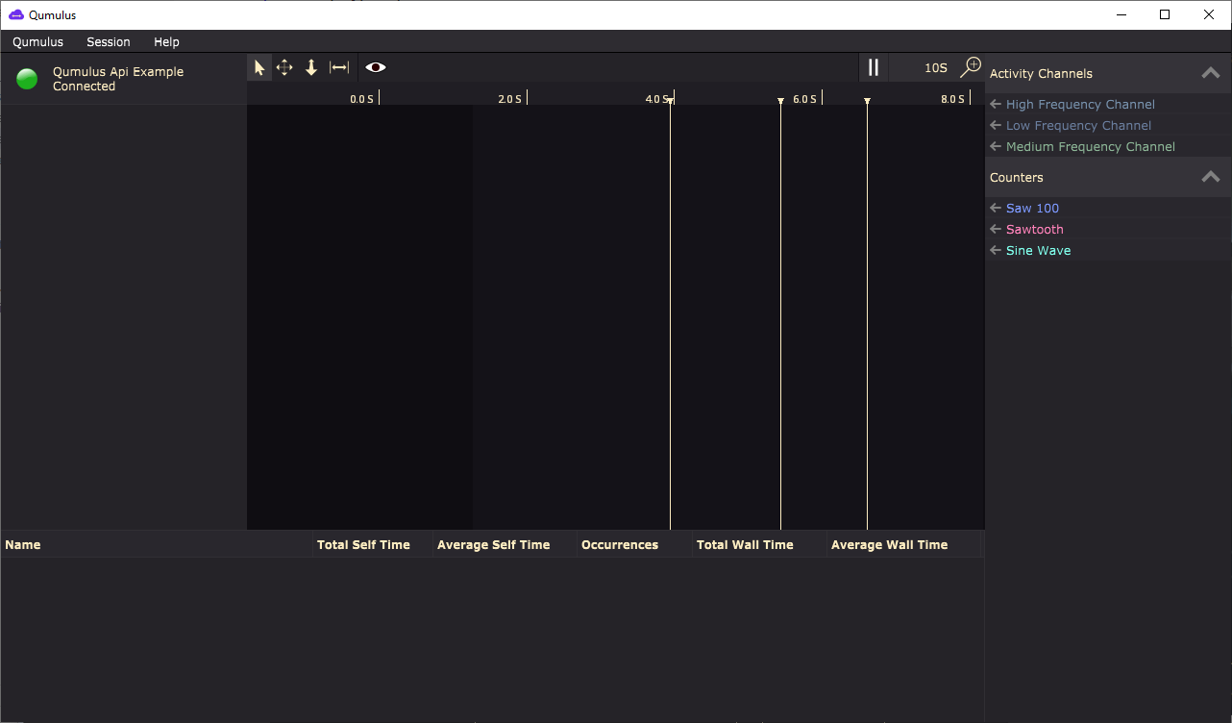Add Medium Frequency Channel using its arrow
Screen dimensions: 1232x723
996,146
